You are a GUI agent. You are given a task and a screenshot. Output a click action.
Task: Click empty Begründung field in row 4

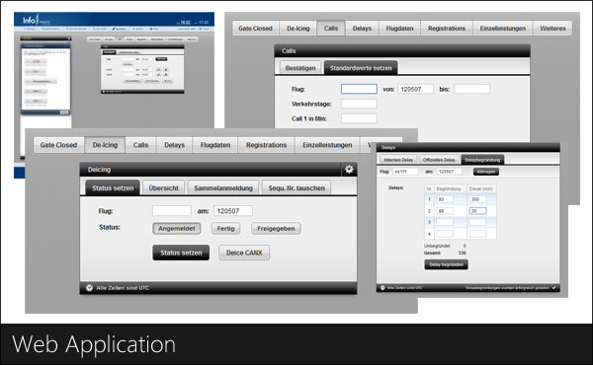click(x=445, y=234)
